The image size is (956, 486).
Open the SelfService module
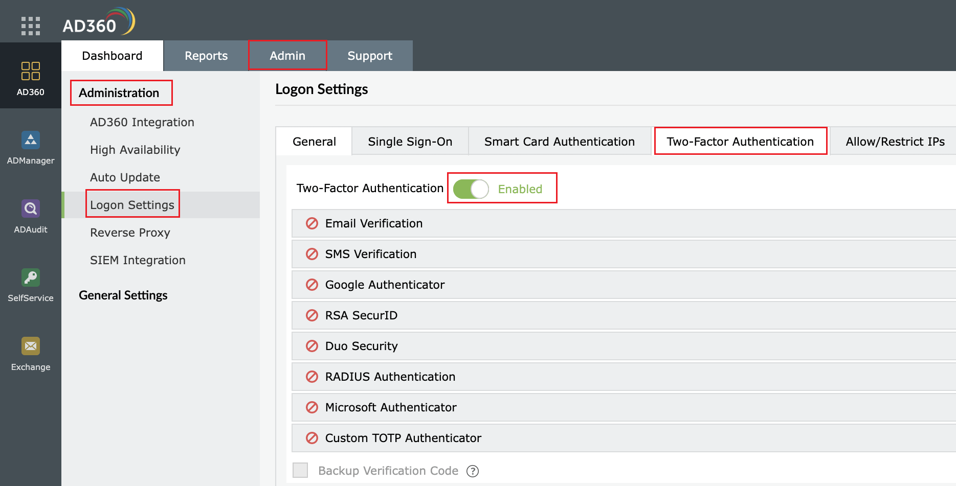point(30,284)
